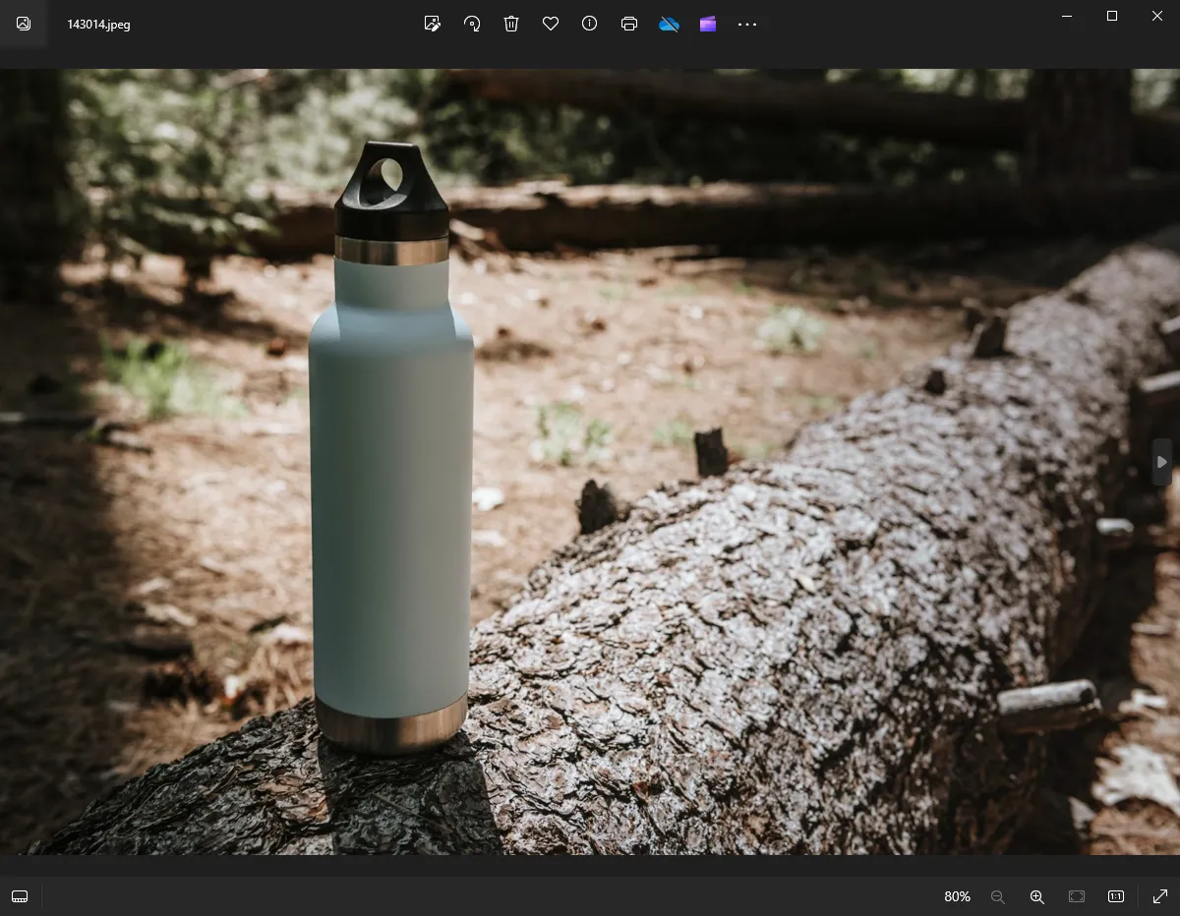Viewport: 1180px width, 916px height.
Task: Open Clipchamp video editor icon
Action: pos(708,24)
